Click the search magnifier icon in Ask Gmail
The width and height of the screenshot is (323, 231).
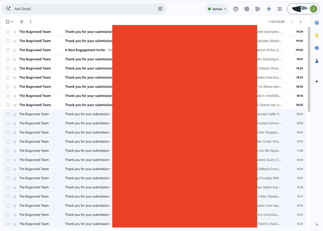[8, 9]
